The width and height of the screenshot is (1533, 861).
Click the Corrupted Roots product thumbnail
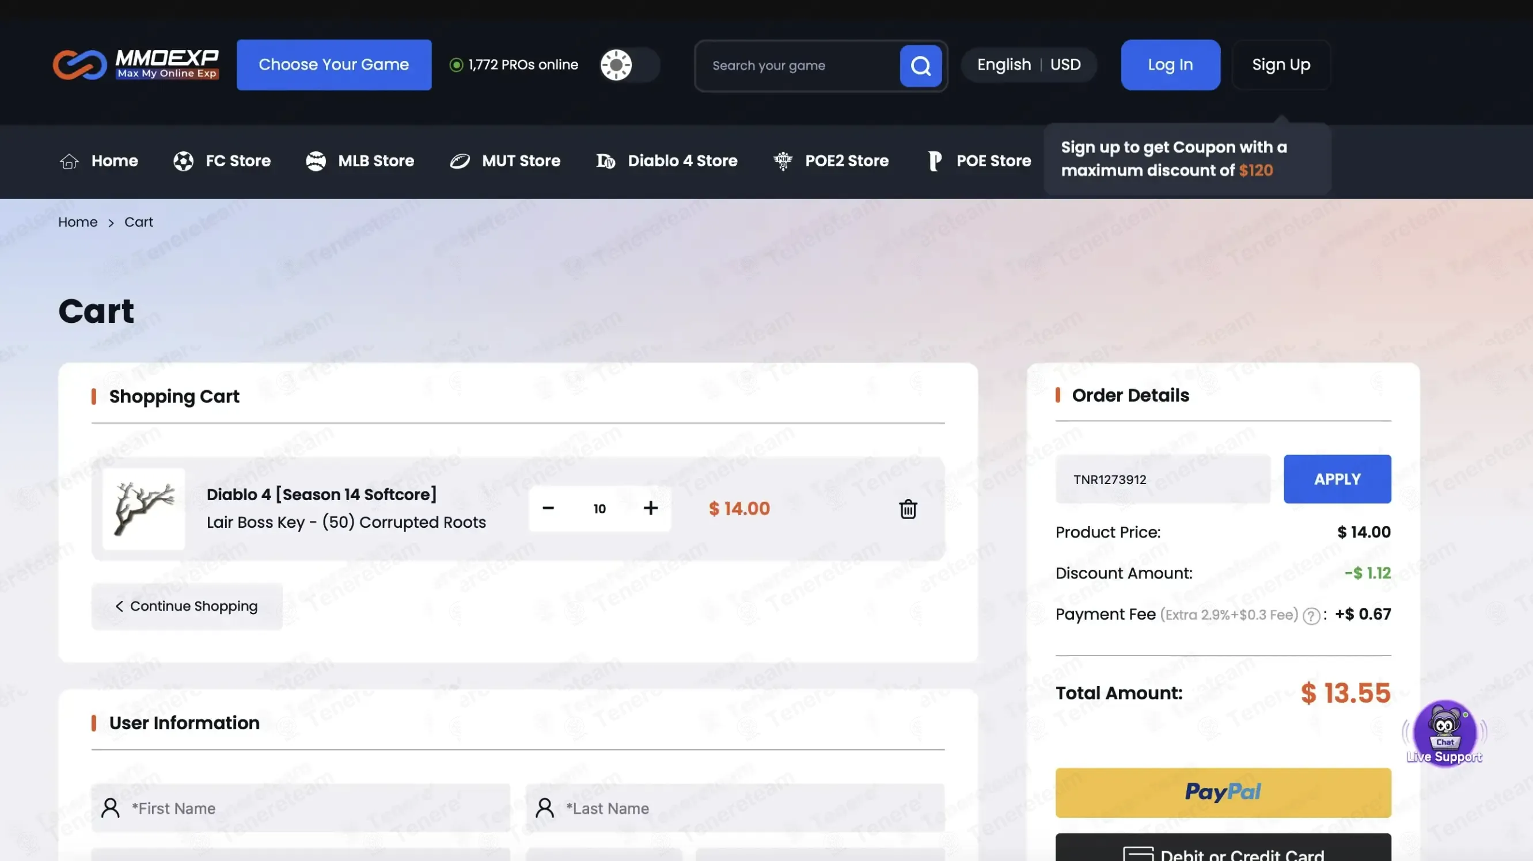pyautogui.click(x=143, y=508)
